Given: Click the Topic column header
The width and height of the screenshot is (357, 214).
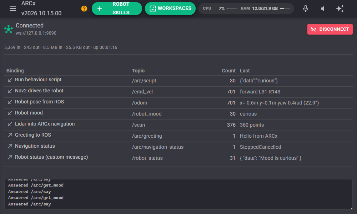Looking at the screenshot, I should (138, 71).
